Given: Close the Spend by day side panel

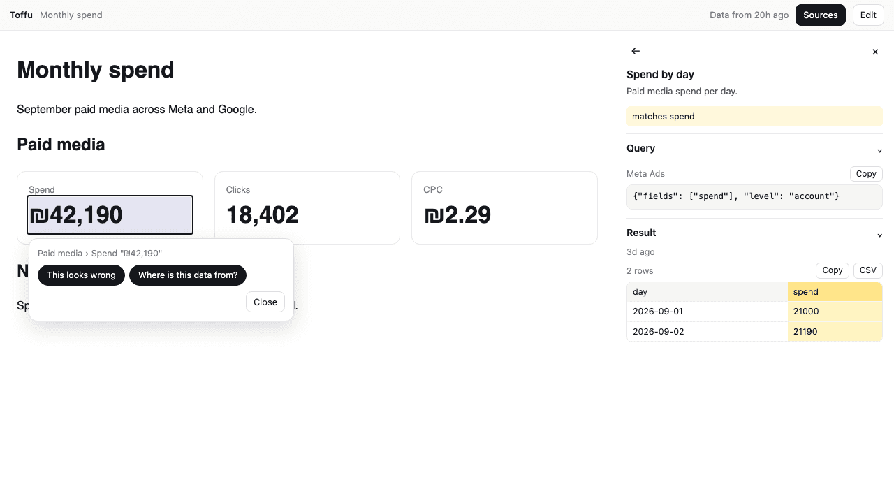Looking at the screenshot, I should pyautogui.click(x=875, y=52).
